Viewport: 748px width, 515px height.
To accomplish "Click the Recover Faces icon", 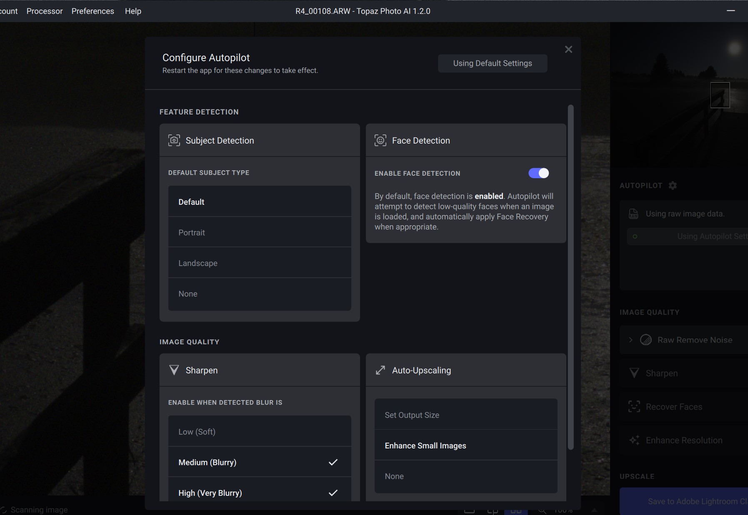I will (x=634, y=406).
